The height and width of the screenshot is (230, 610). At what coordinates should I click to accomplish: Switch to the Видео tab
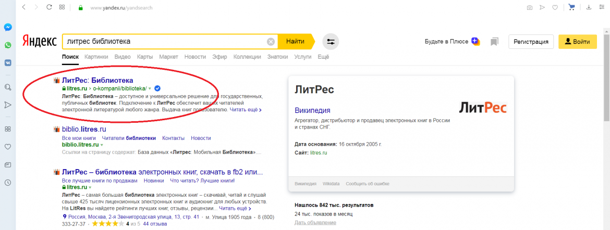pyautogui.click(x=123, y=57)
